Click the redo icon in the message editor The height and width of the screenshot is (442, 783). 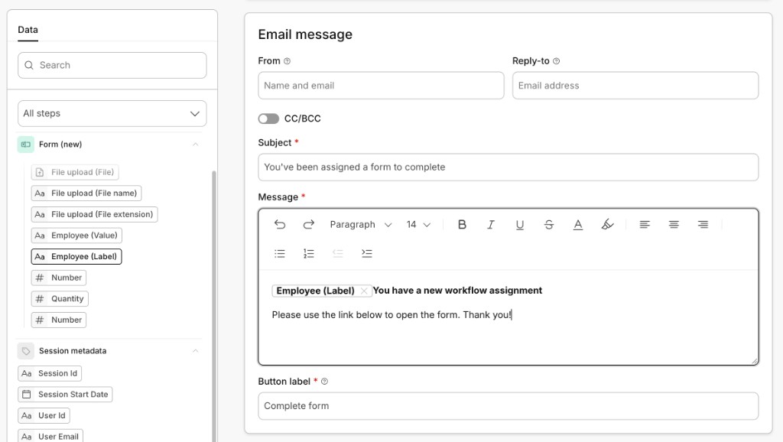click(x=309, y=225)
